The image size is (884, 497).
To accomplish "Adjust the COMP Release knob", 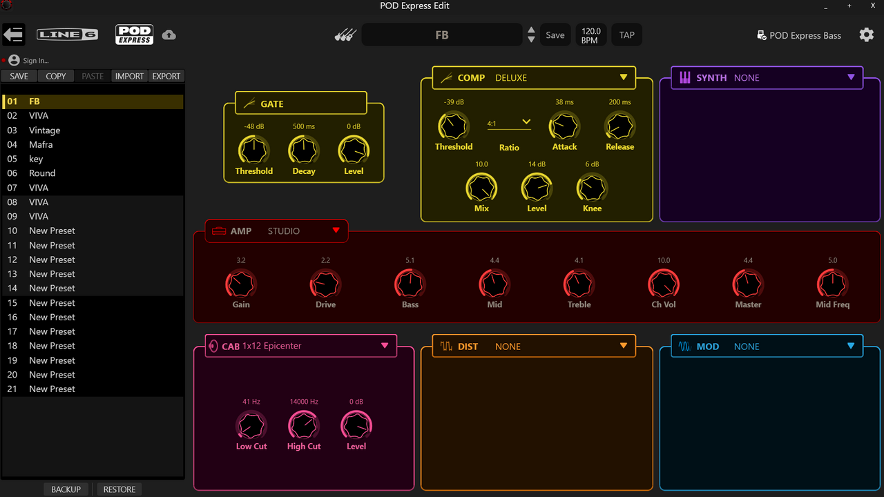I will click(619, 126).
